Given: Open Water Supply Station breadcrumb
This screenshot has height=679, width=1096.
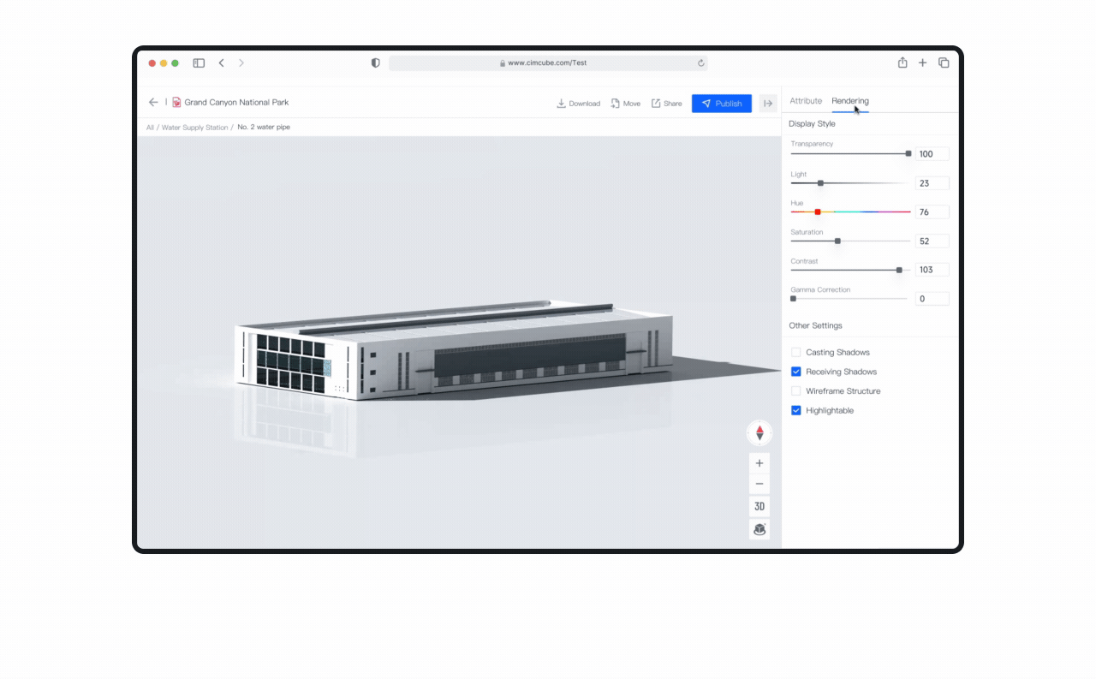Looking at the screenshot, I should pyautogui.click(x=195, y=128).
